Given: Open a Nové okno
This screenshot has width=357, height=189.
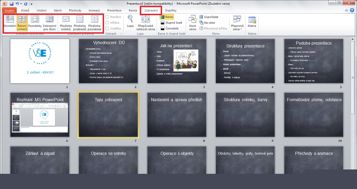Looking at the screenshot, I should coord(193,23).
